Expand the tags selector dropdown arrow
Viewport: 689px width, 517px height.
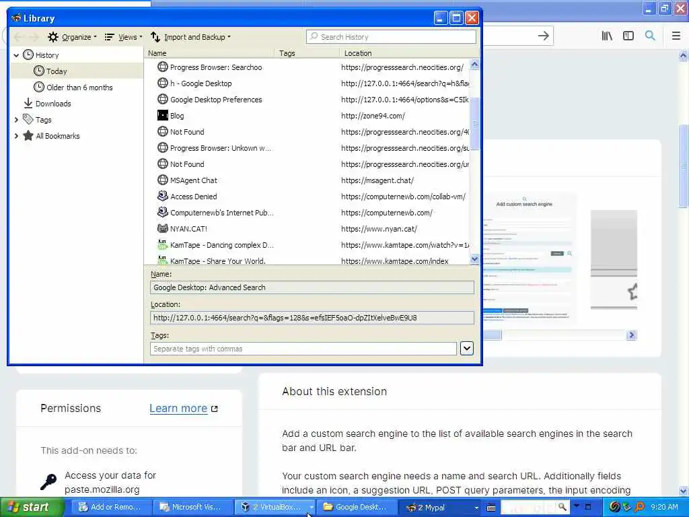467,348
